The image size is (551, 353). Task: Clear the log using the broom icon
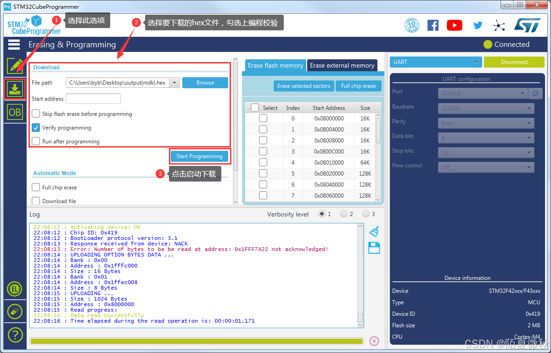pos(374,231)
